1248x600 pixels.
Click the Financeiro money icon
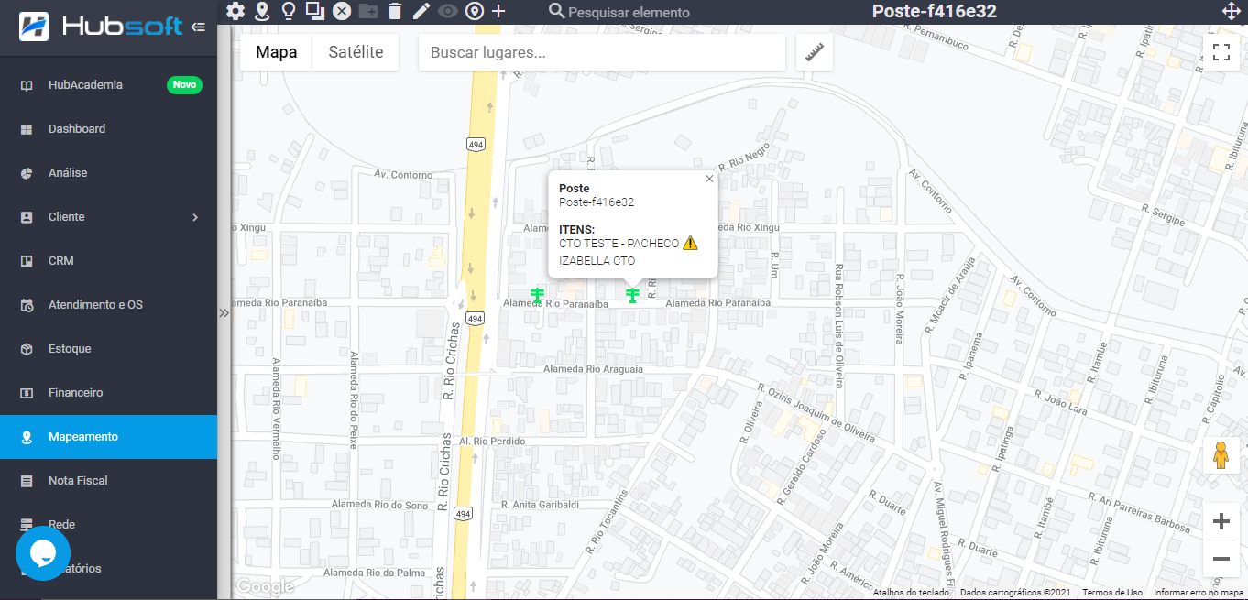[x=27, y=393]
